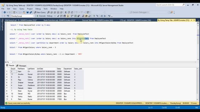Parse query with the checkmark icon
The width and height of the screenshot is (200, 112).
(58, 16)
